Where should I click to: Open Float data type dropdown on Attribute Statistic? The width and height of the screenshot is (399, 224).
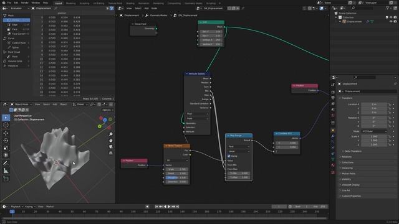coord(197,114)
